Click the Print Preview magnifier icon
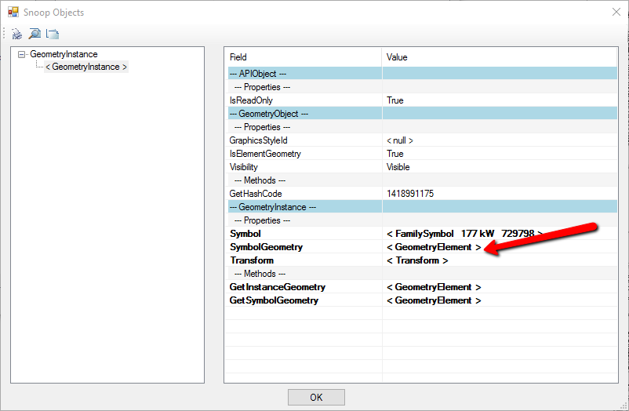 point(35,34)
